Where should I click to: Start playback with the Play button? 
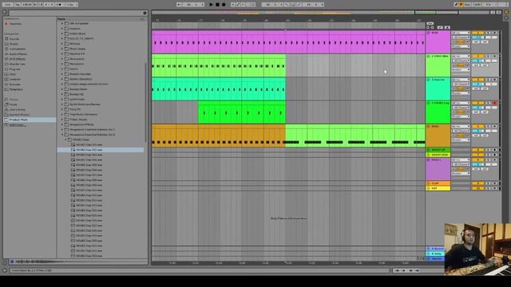211,5
